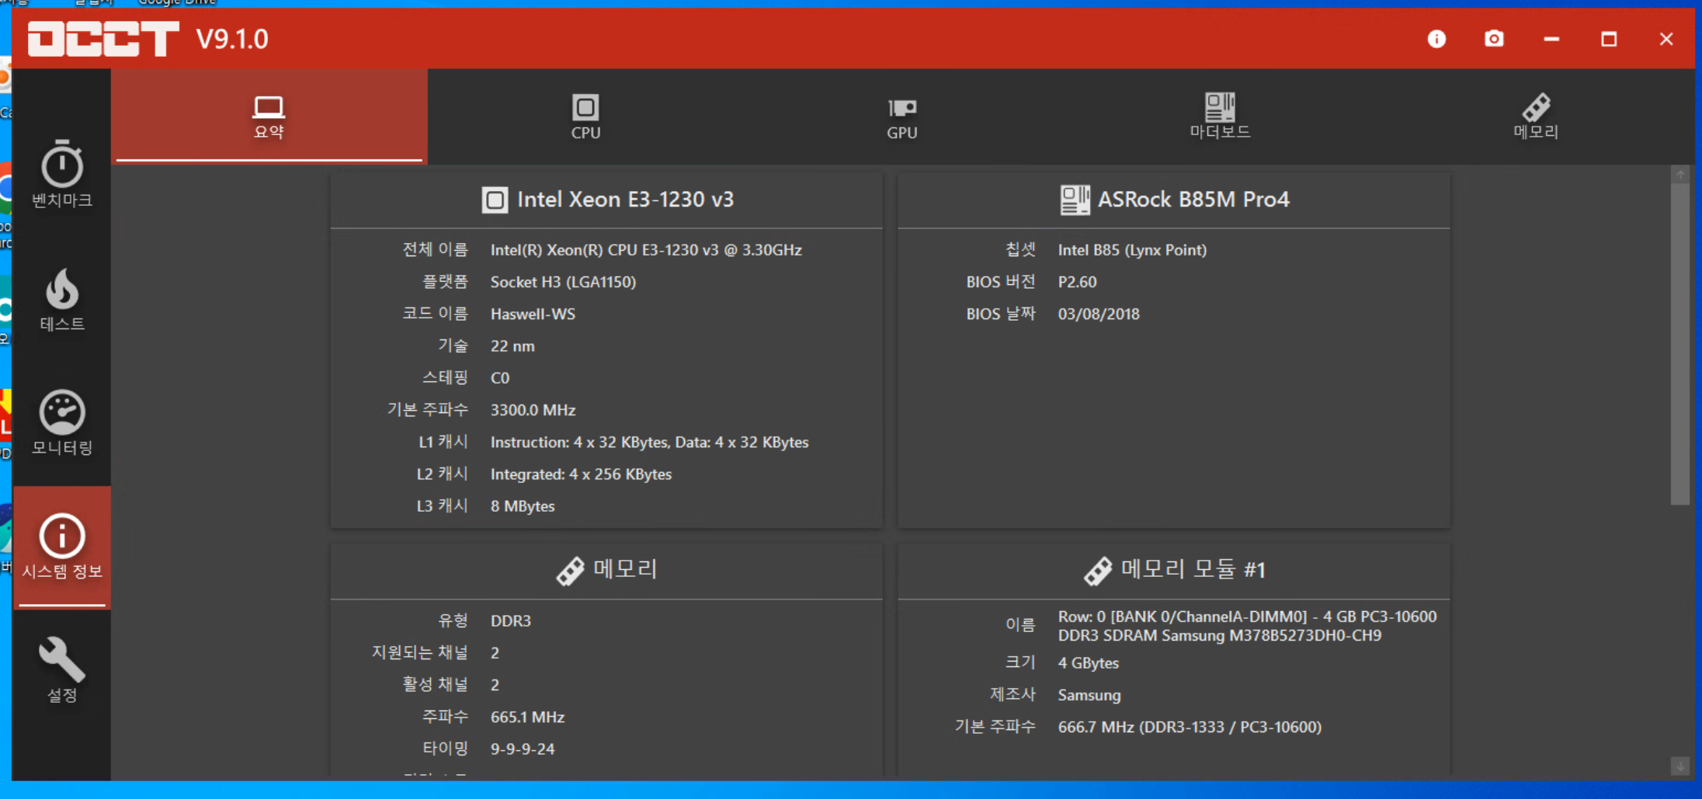Screen dimensions: 1702x799
Task: Click the vertical scrollbar thumb
Action: pyautogui.click(x=1680, y=344)
